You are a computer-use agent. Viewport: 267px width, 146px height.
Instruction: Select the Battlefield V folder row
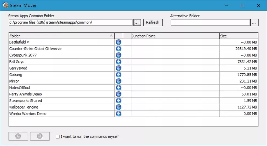[133, 42]
